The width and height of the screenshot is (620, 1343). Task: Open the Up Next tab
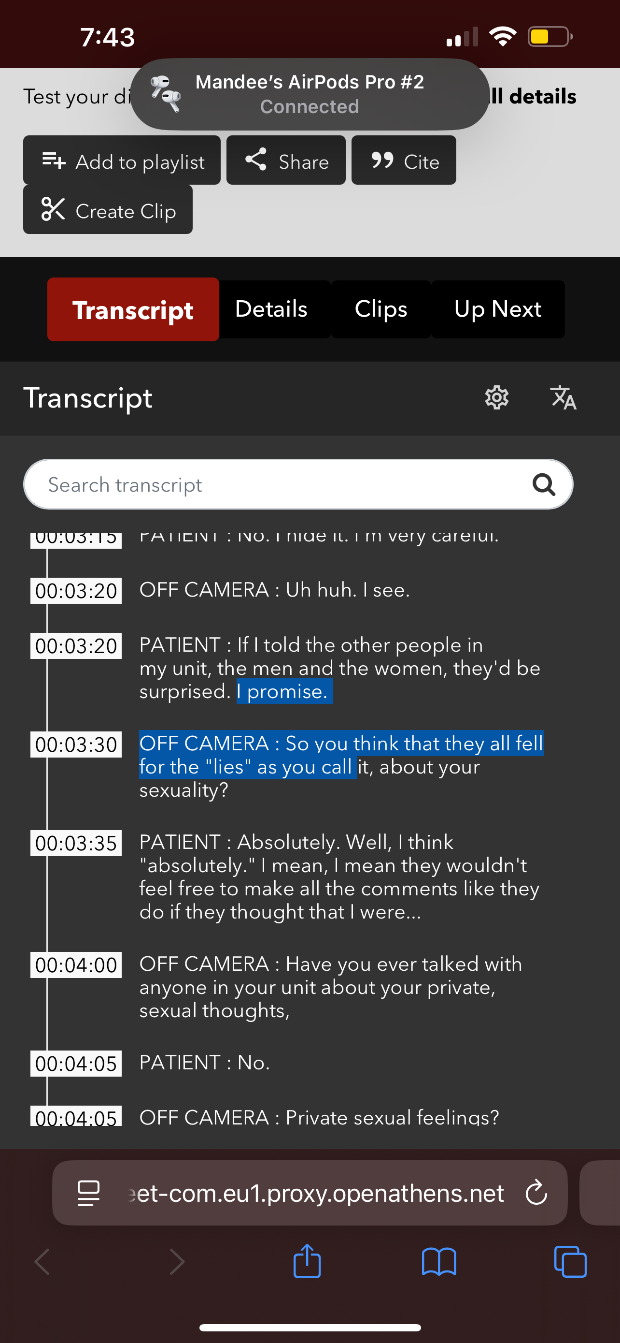[498, 309]
